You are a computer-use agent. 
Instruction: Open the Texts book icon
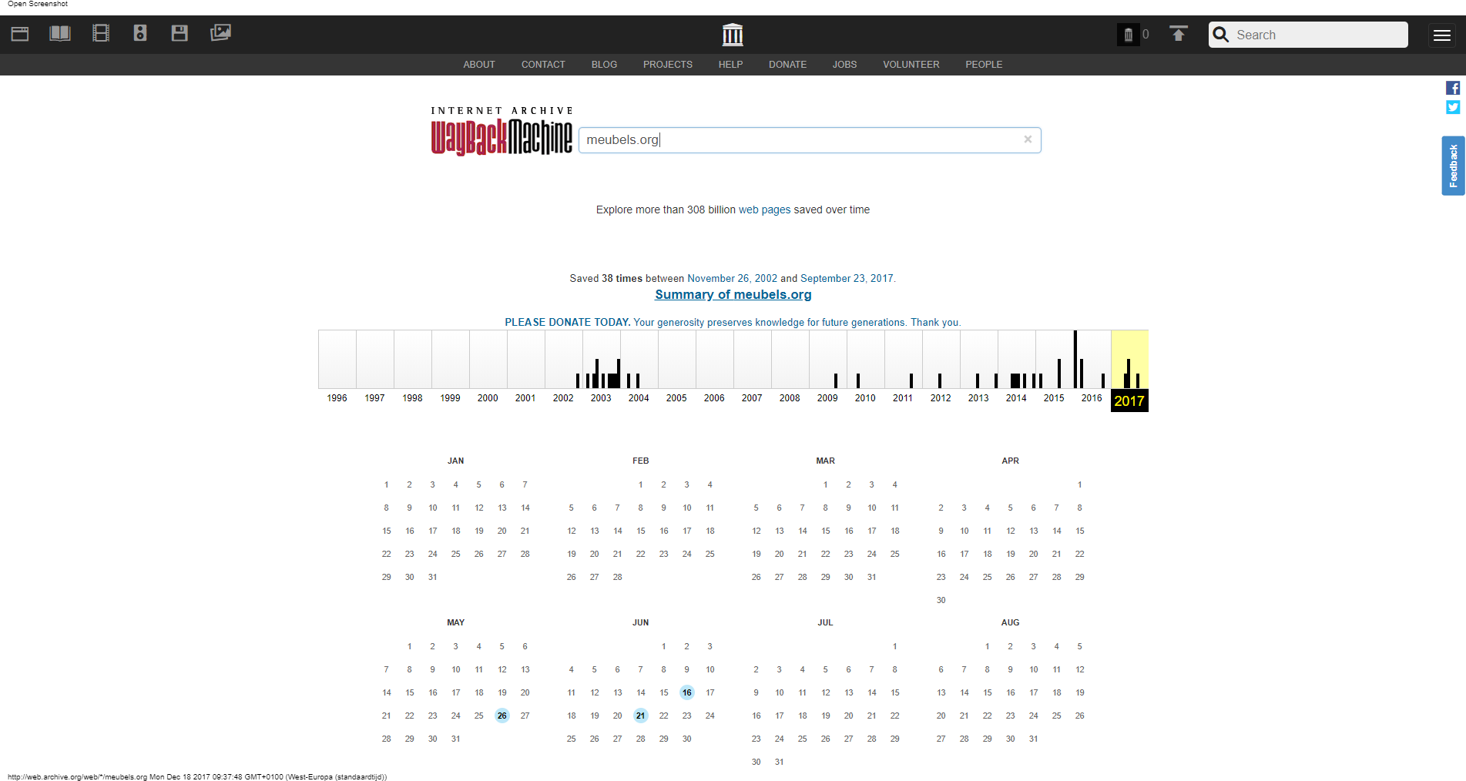pos(60,33)
